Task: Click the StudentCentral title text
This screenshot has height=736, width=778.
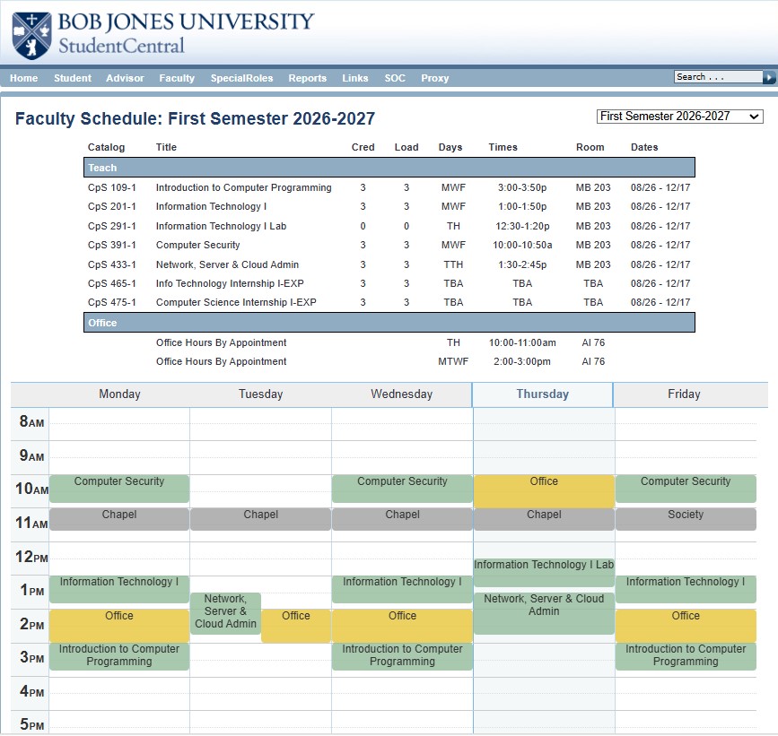Action: pos(121,46)
